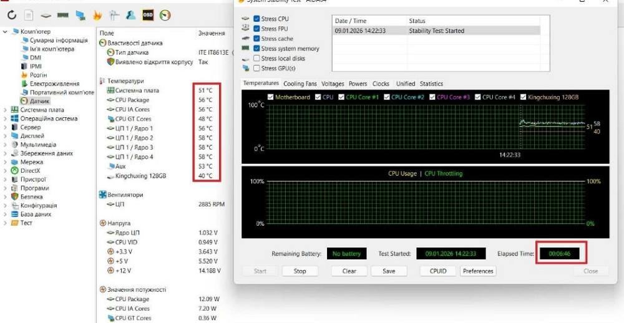Open the Report page icon in toolbar
The width and height of the screenshot is (624, 323).
pyautogui.click(x=29, y=14)
